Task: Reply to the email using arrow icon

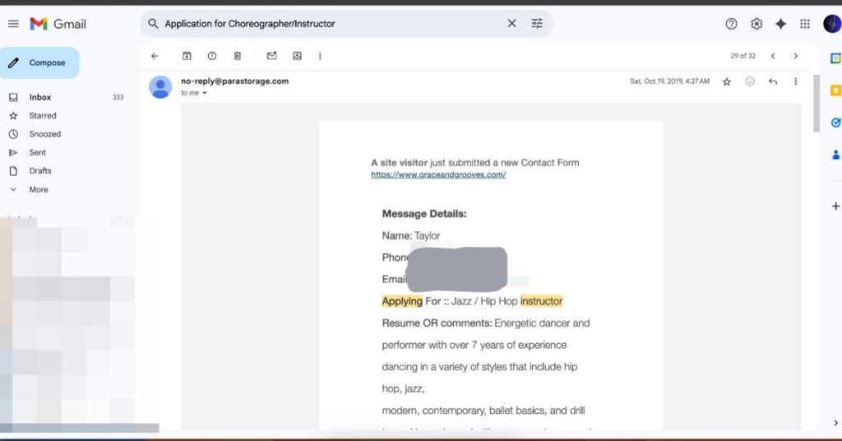Action: (x=773, y=81)
